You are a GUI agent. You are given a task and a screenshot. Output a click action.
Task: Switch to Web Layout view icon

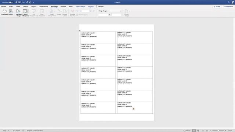[198, 131]
